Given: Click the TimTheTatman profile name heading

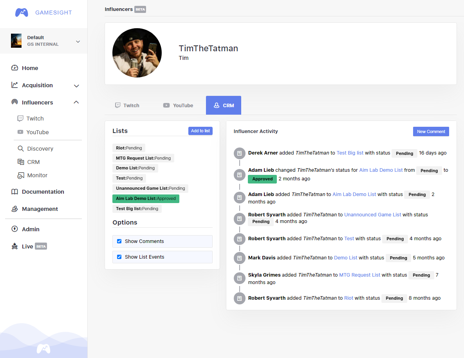Looking at the screenshot, I should (x=208, y=48).
